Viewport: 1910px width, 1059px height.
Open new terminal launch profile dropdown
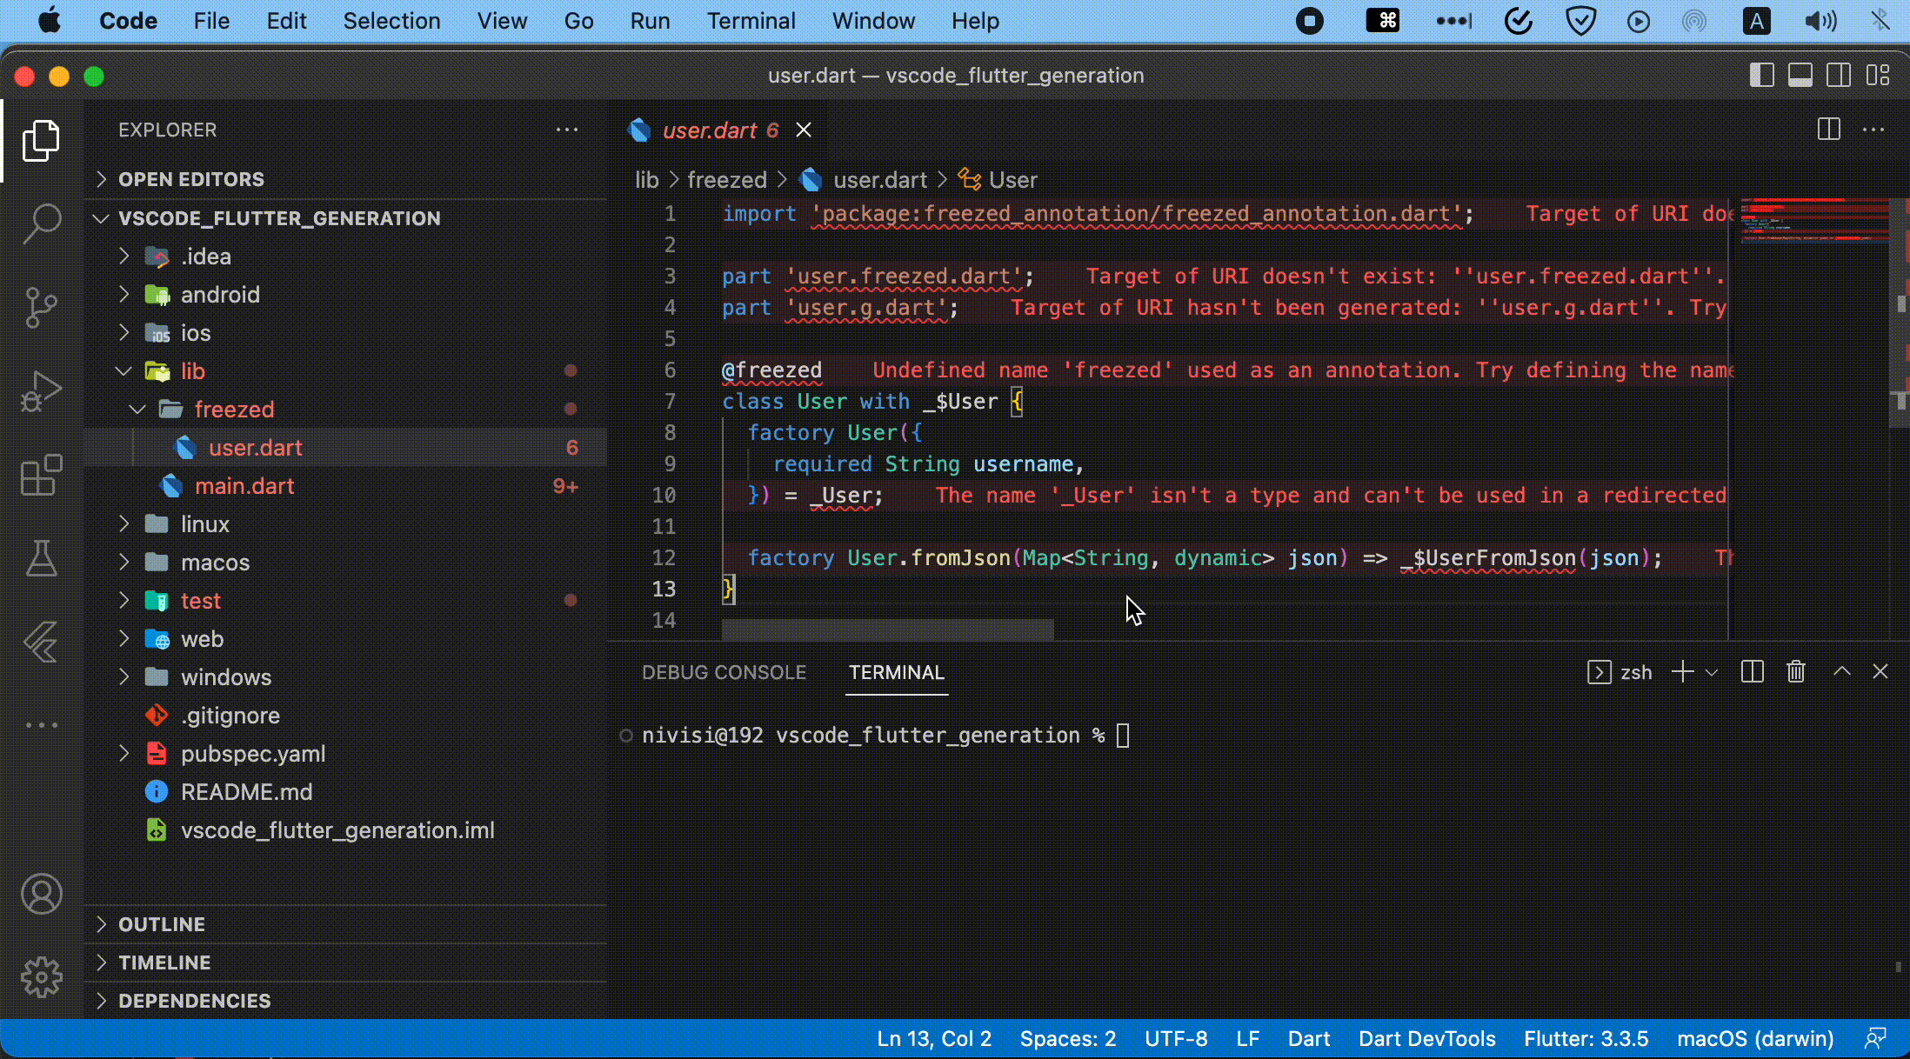(x=1712, y=672)
